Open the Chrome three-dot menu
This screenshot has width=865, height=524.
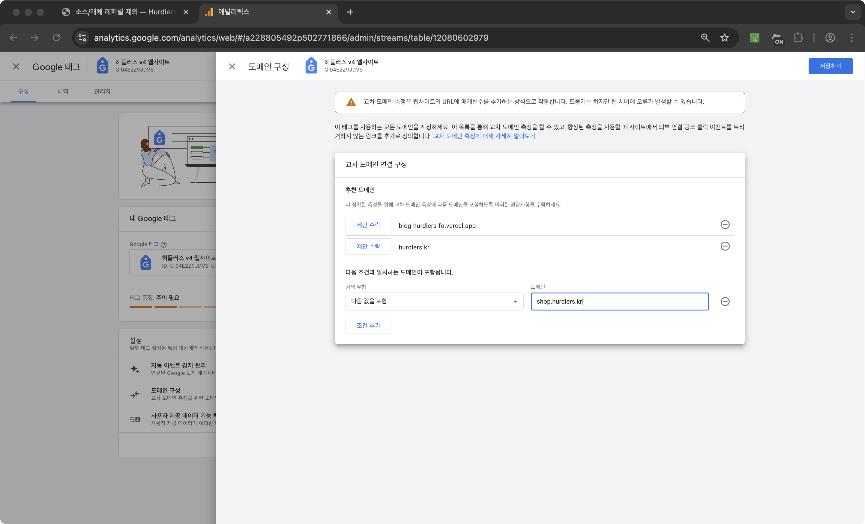(x=852, y=38)
